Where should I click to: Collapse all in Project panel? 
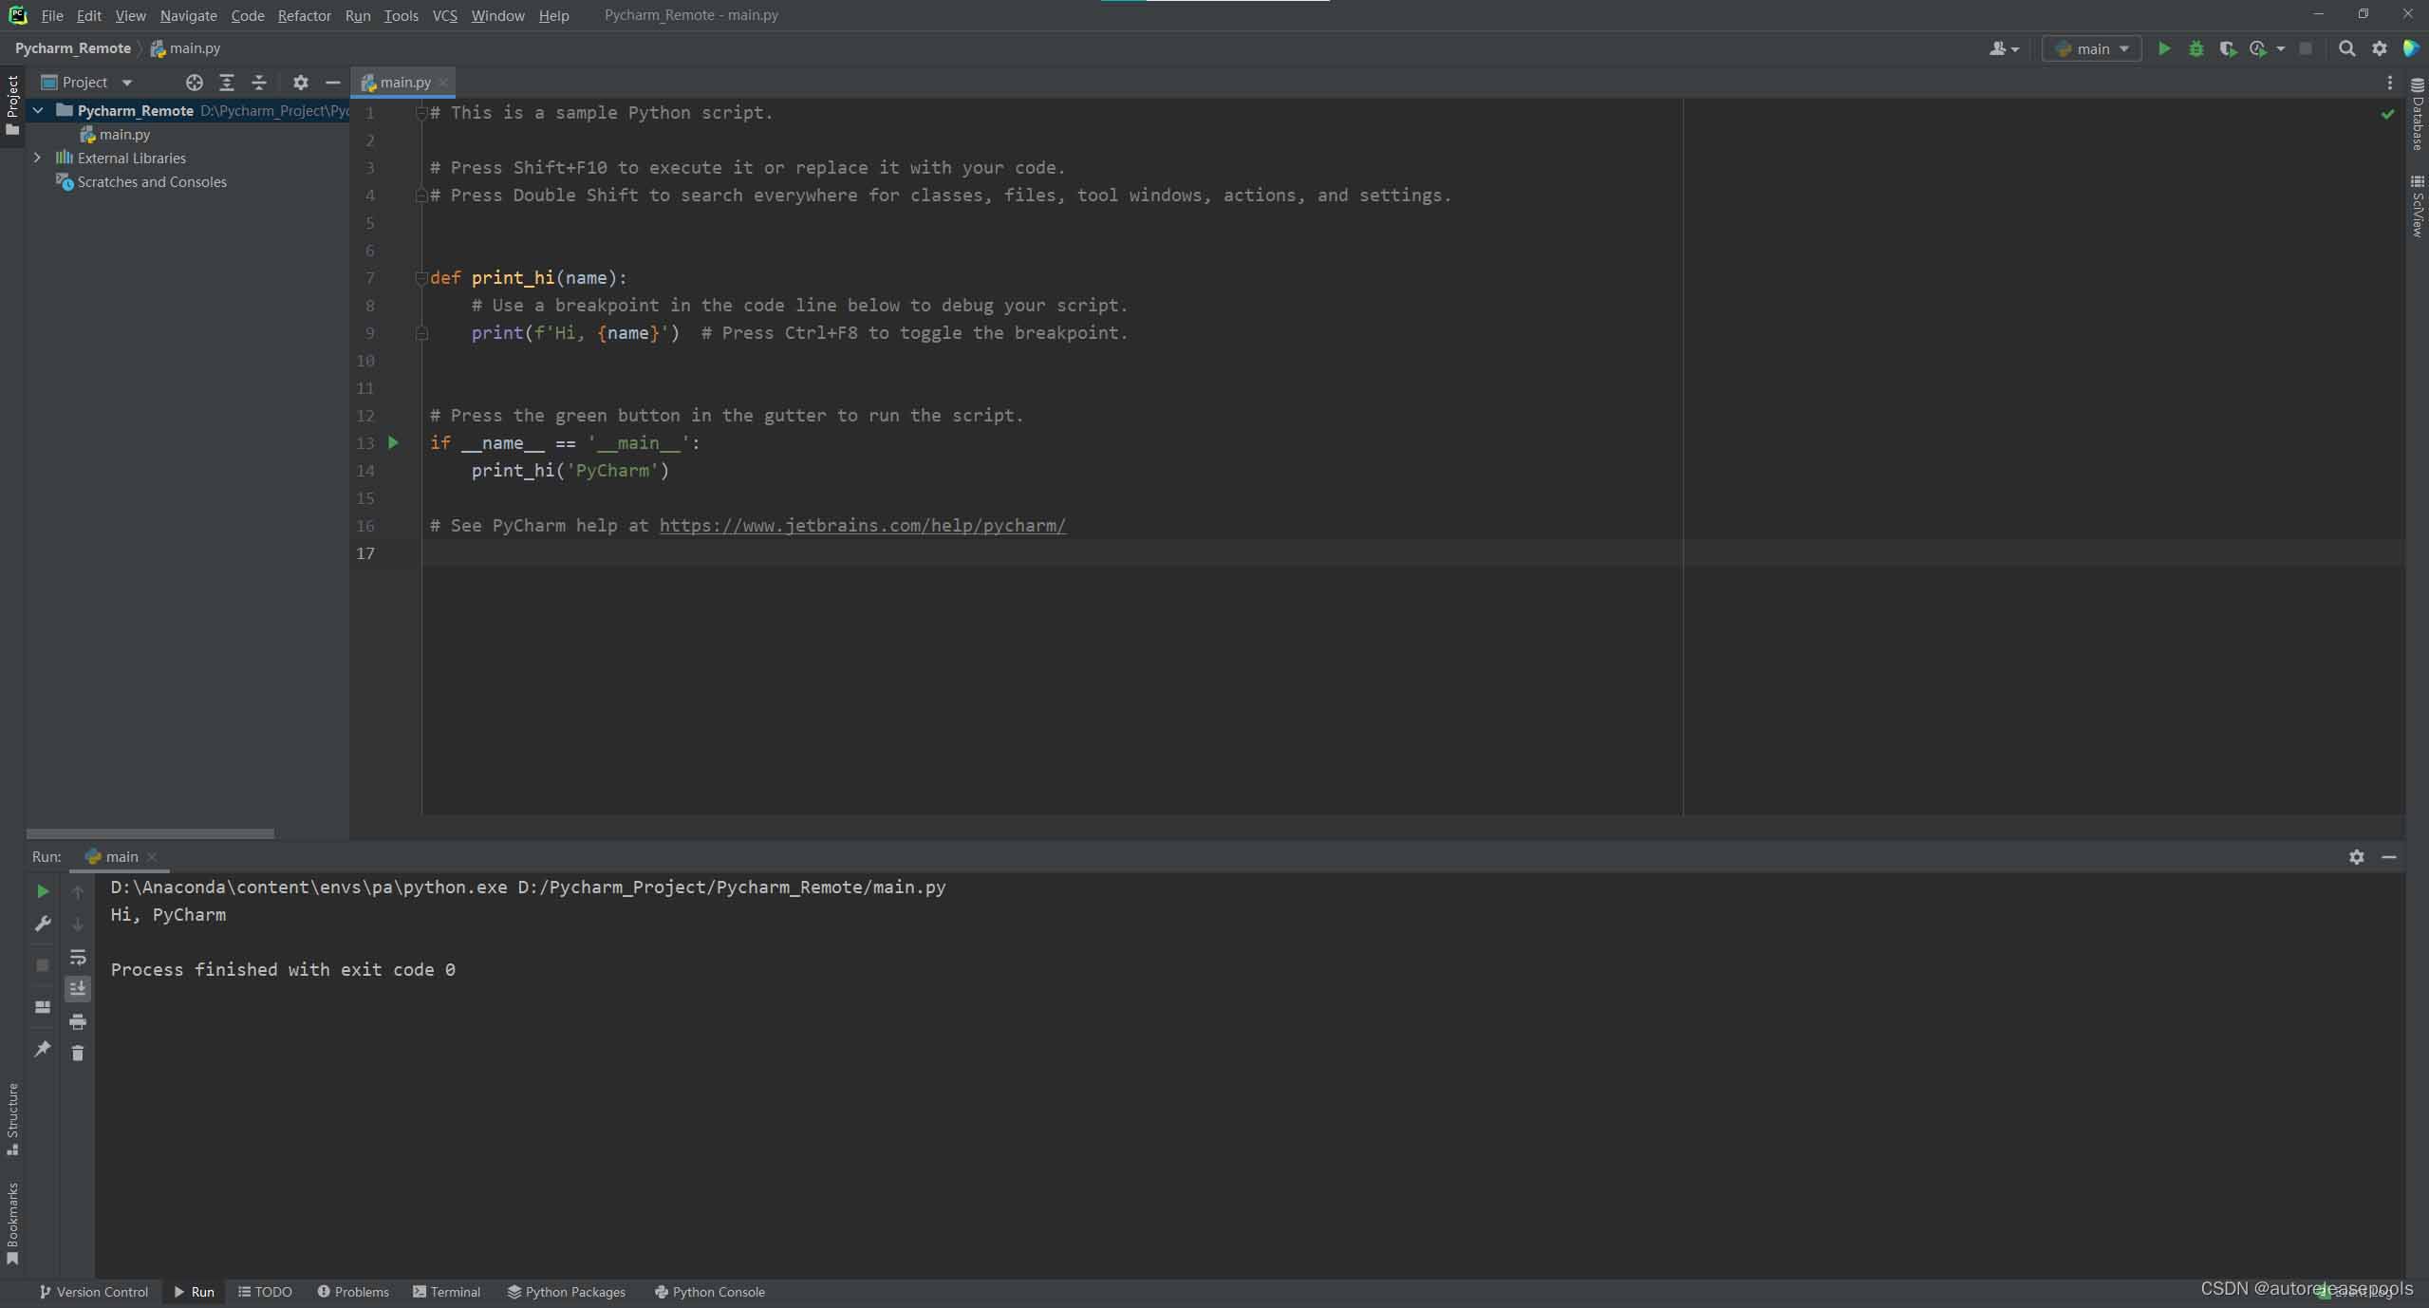[259, 83]
